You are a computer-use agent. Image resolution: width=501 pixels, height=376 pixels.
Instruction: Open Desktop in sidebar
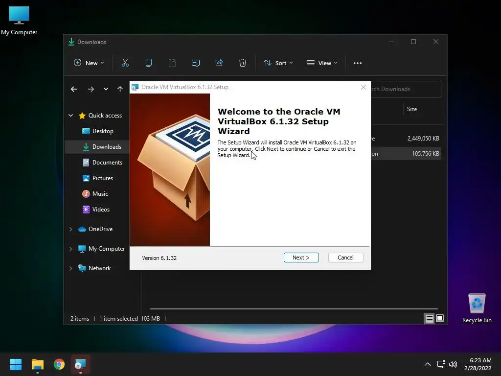pos(98,131)
